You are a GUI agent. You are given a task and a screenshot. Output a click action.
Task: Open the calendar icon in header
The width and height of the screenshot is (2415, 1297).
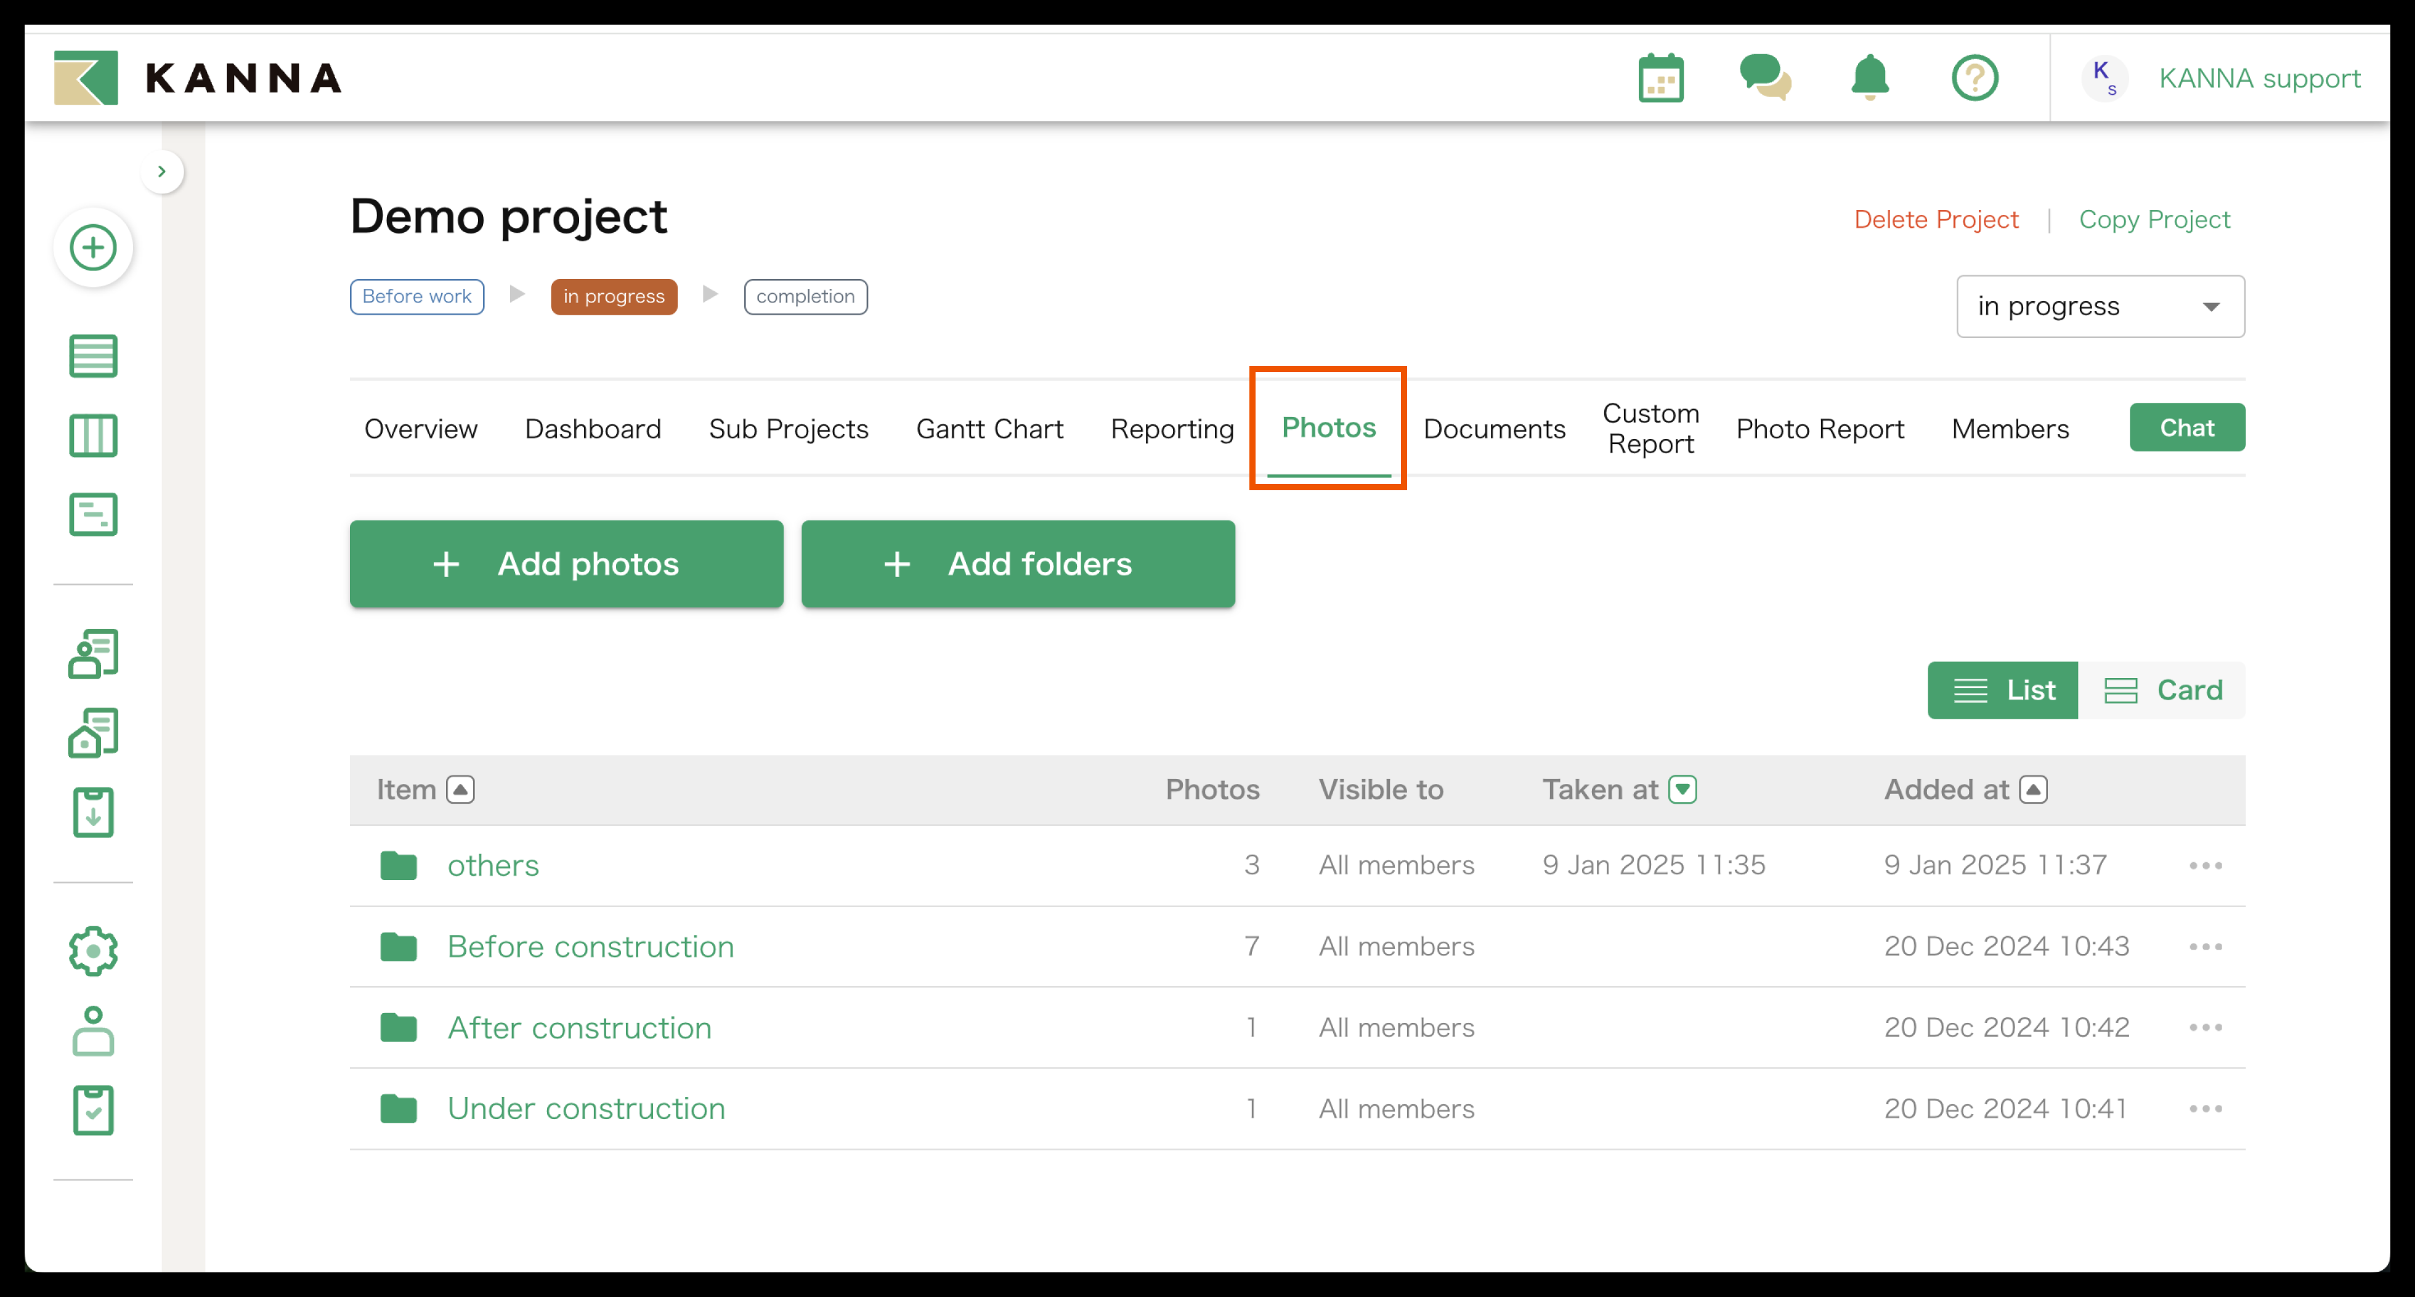click(x=1660, y=79)
